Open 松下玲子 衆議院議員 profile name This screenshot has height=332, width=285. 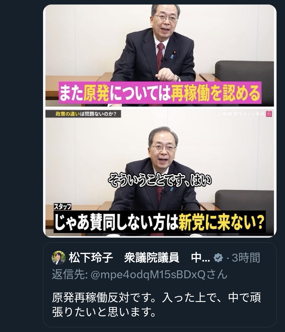click(x=139, y=258)
